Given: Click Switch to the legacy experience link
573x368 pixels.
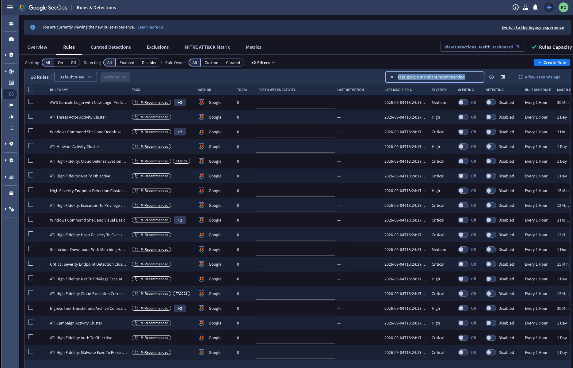Looking at the screenshot, I should [x=533, y=27].
